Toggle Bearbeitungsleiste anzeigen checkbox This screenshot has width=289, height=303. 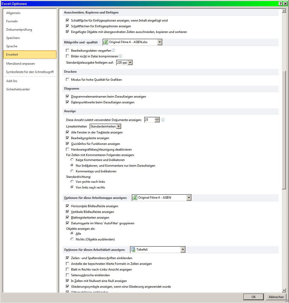tap(67, 138)
